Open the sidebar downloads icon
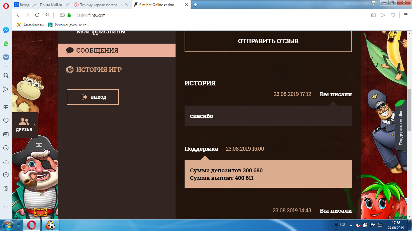 point(6,161)
